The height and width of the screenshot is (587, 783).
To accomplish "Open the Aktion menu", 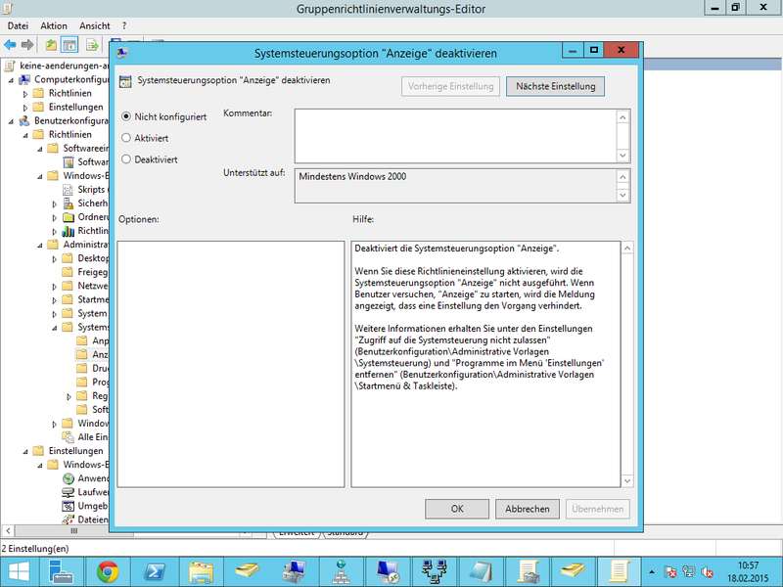I will coord(54,25).
